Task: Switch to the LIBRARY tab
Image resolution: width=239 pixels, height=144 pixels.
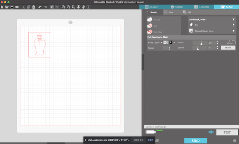Action: 202,7
